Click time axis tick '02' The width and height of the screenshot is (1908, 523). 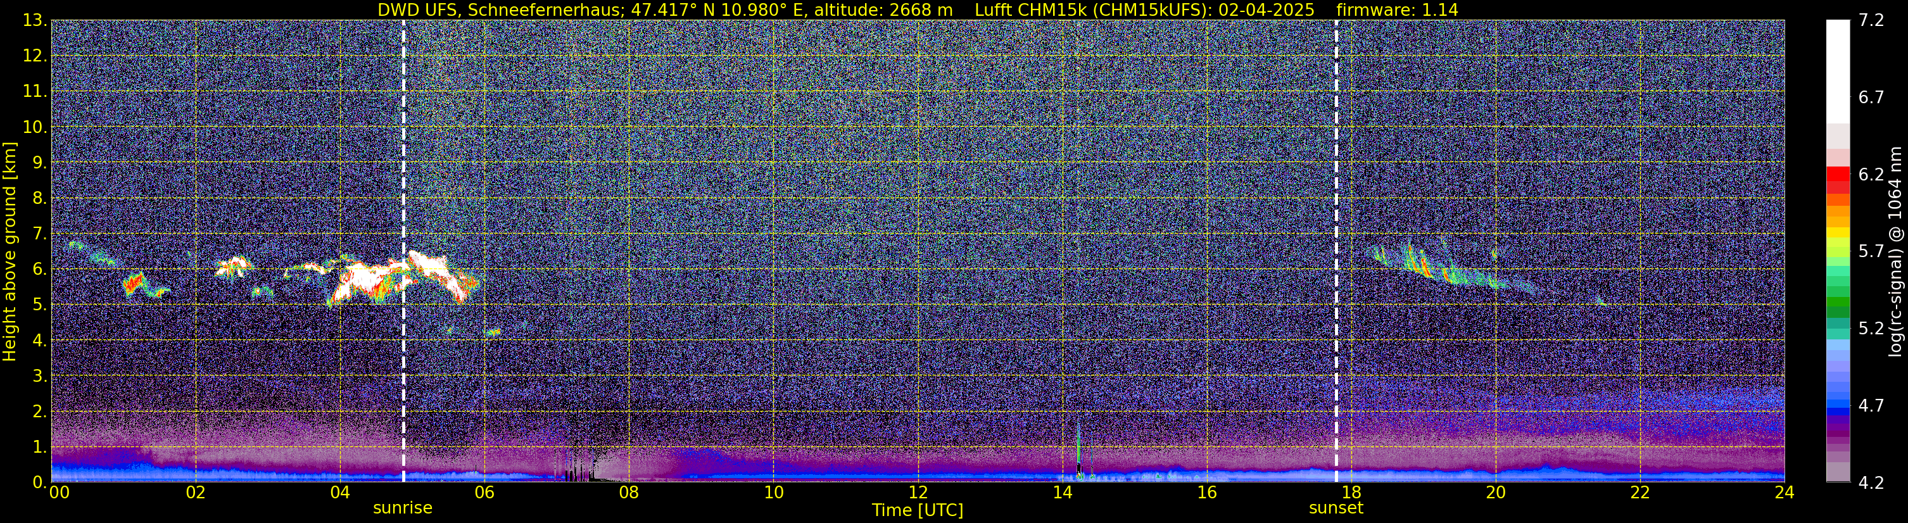point(196,493)
